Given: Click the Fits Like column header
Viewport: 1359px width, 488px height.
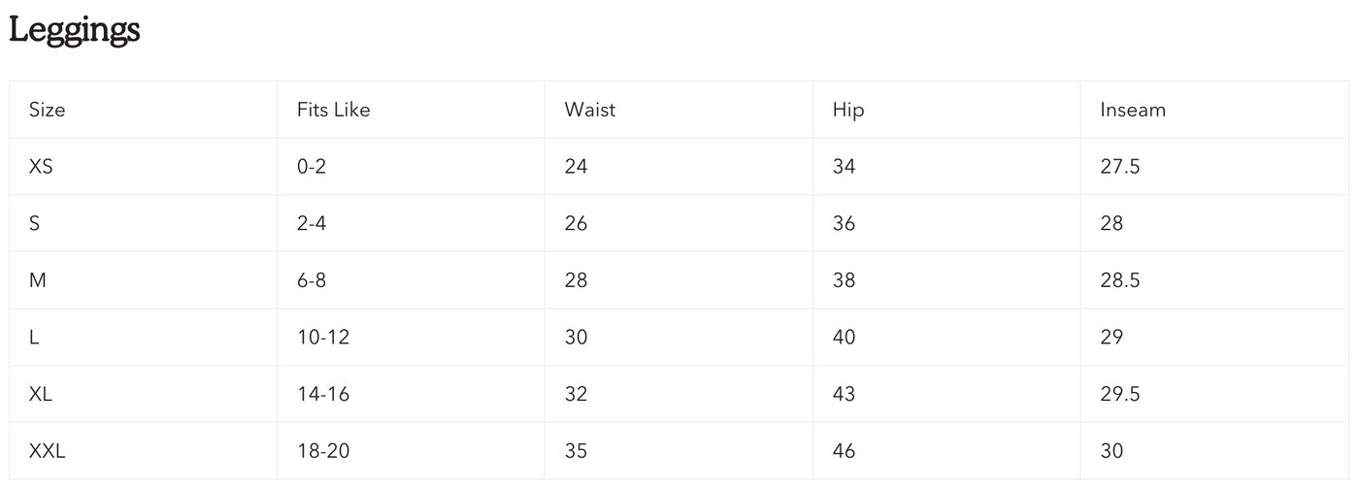Looking at the screenshot, I should pos(333,110).
